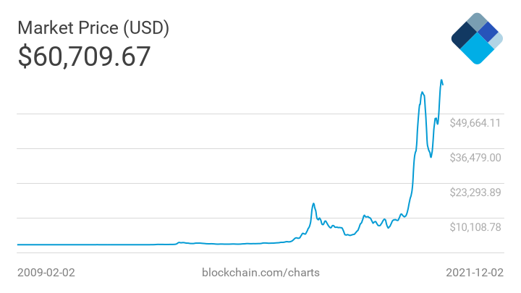The height and width of the screenshot is (293, 521).
Task: Click the first 2021 peak of the line
Action: [423, 92]
